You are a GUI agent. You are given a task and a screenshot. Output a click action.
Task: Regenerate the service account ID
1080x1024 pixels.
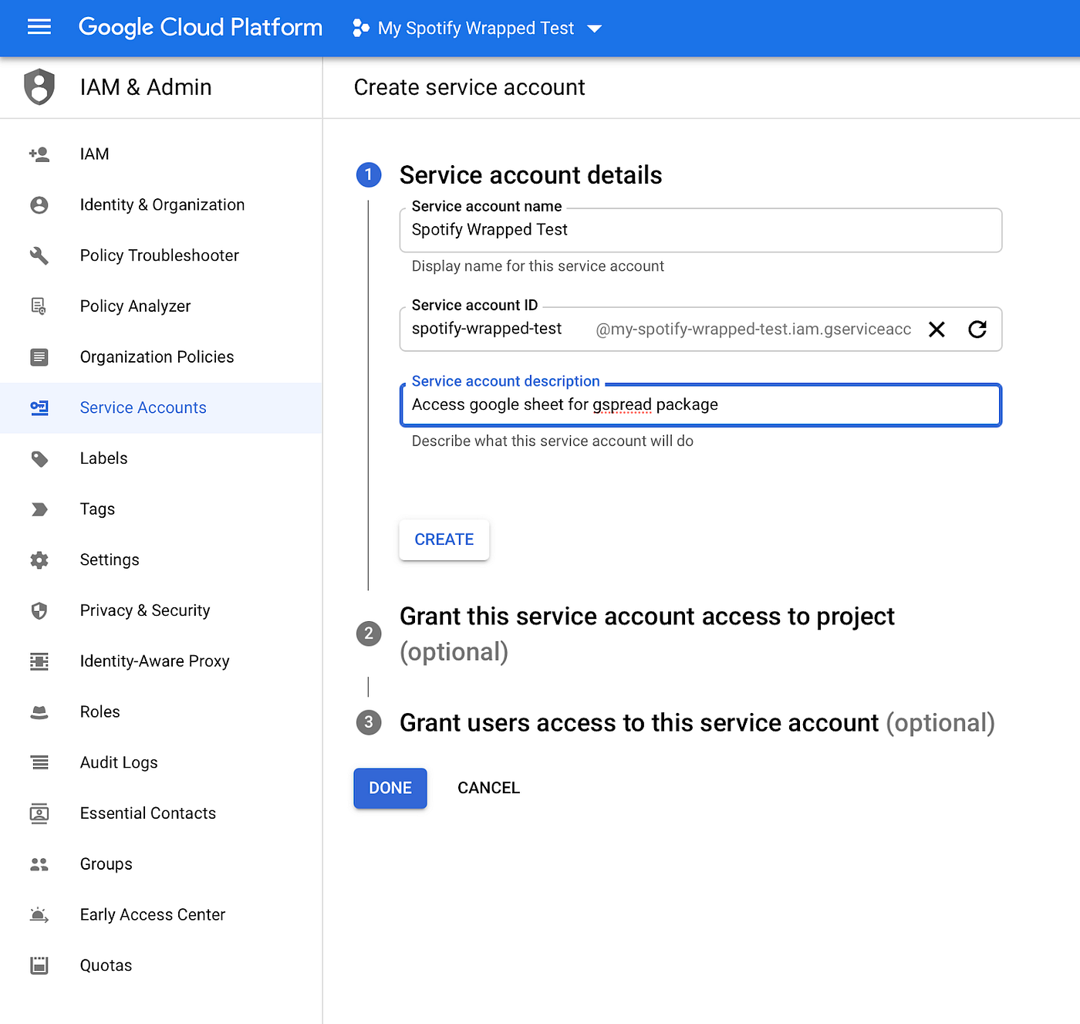pyautogui.click(x=977, y=330)
